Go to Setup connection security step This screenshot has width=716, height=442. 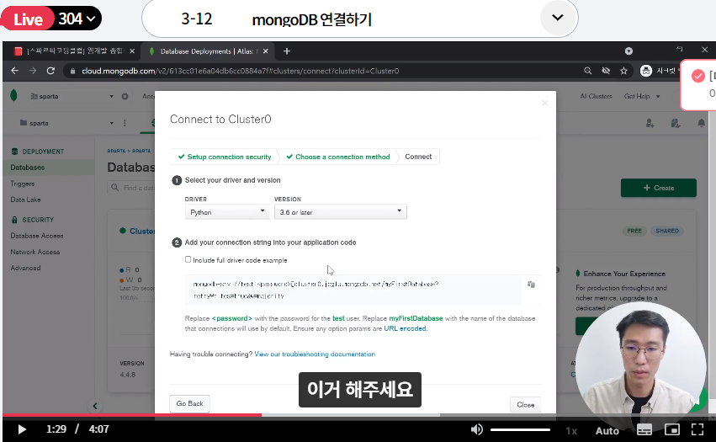coord(225,157)
